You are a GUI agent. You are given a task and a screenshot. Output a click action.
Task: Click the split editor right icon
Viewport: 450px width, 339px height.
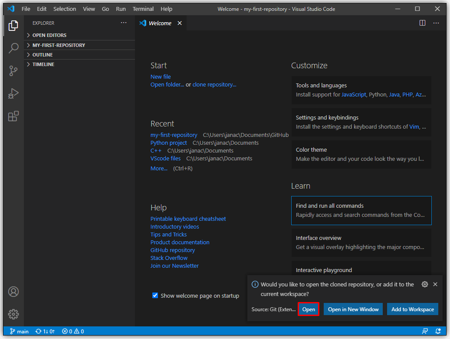(x=422, y=23)
